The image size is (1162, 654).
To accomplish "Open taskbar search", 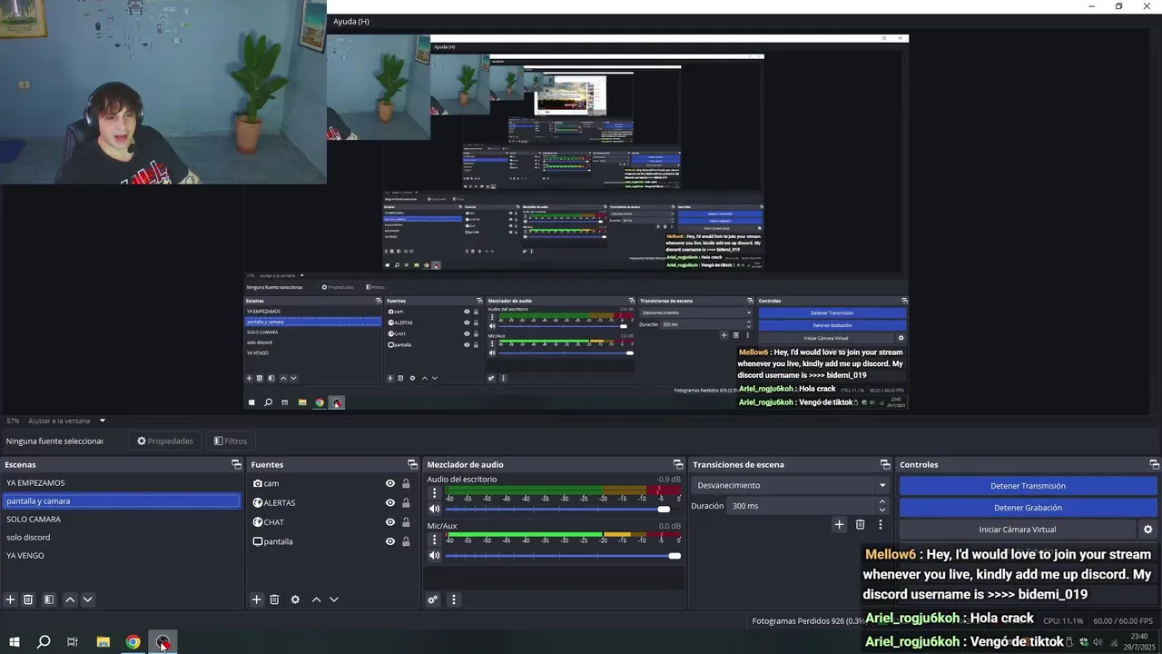I will 44,642.
